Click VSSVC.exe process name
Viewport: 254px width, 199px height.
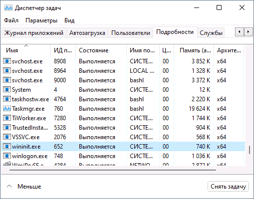tap(26, 137)
